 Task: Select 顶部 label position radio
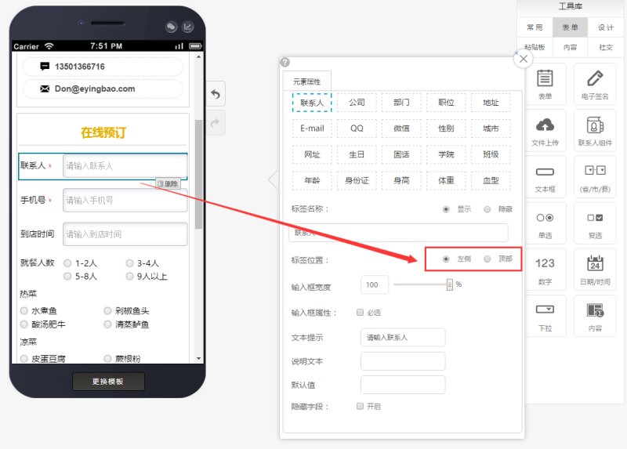tap(487, 259)
